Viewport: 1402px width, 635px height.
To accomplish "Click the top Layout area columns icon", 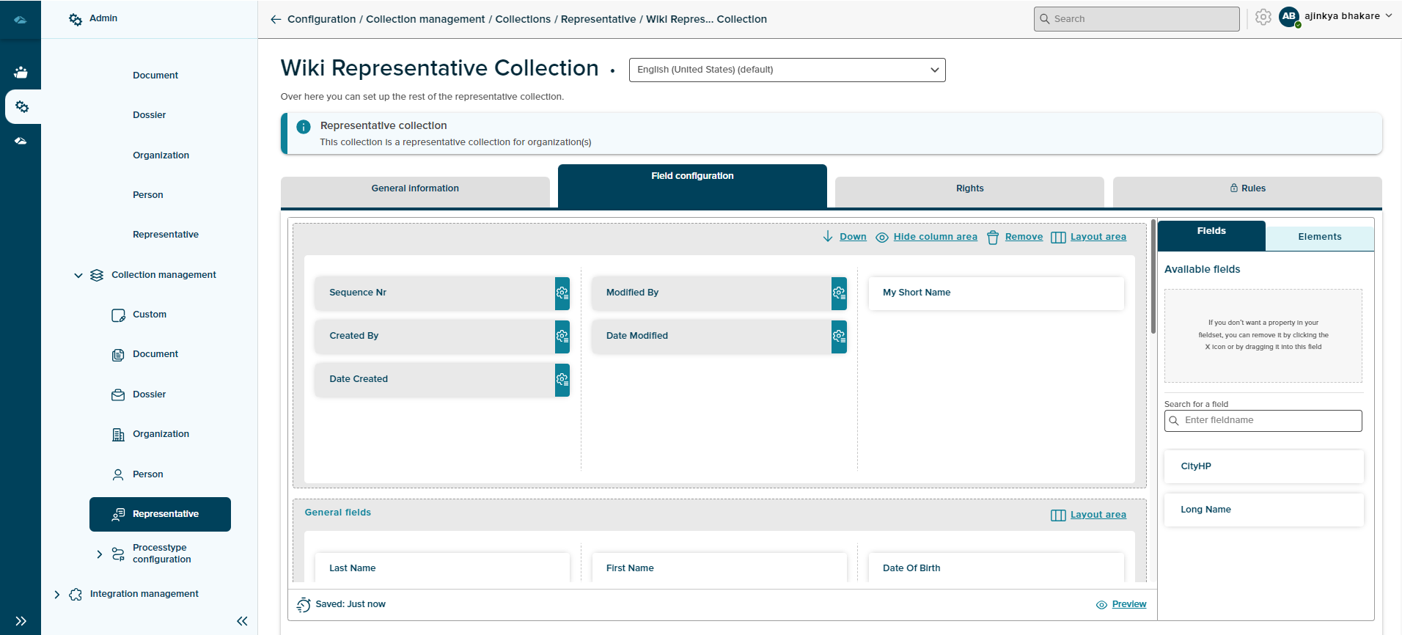I will click(1058, 237).
